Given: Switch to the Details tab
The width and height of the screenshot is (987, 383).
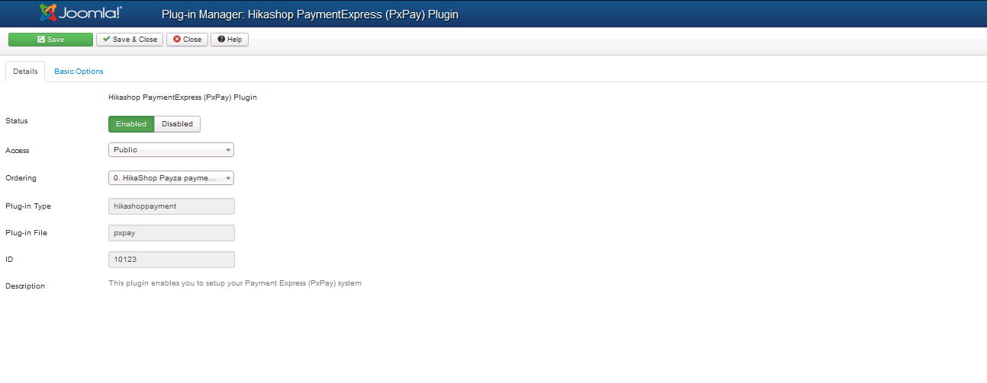Looking at the screenshot, I should coord(25,72).
